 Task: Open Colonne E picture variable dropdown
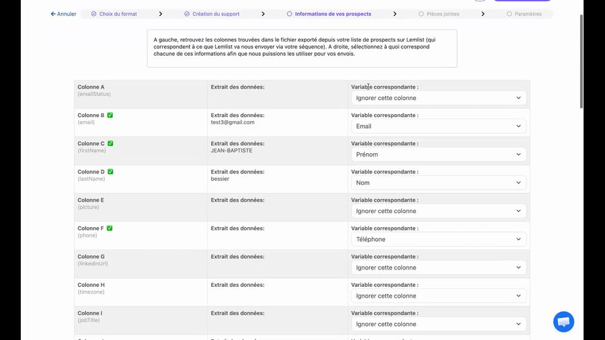coord(438,211)
